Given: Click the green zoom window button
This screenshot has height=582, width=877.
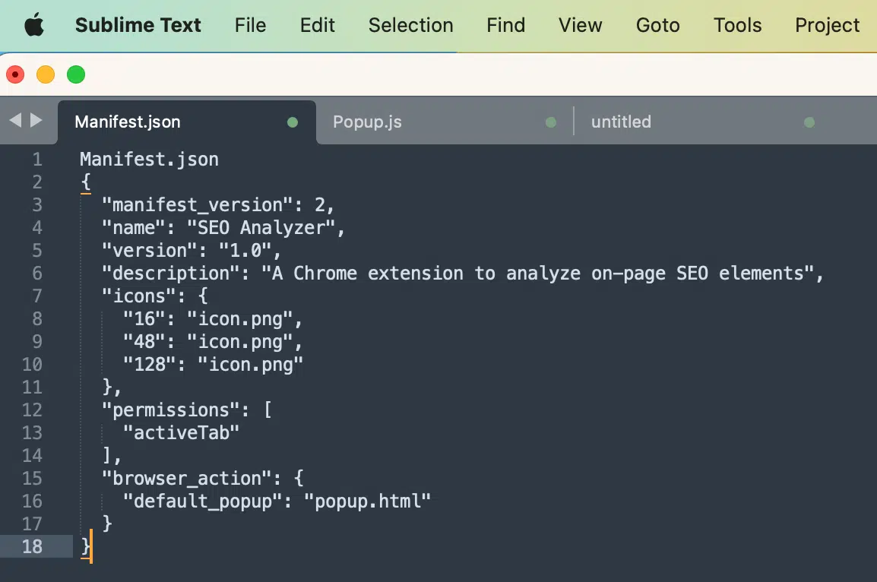Looking at the screenshot, I should coord(76,74).
